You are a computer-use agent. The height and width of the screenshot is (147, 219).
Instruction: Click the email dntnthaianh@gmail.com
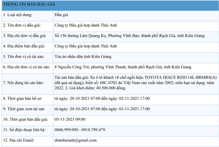click(76, 140)
